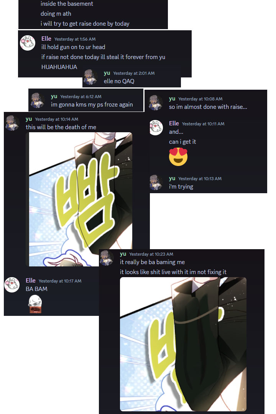This screenshot has height=414, width=276.
Task: Click the timestamp 'Yesterday at 6:12 AM'
Action: click(81, 97)
